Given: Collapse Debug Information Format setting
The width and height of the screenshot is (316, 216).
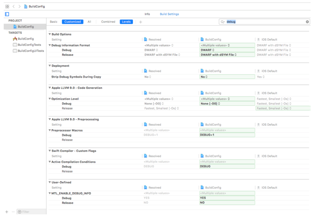Looking at the screenshot, I should 50,45.
